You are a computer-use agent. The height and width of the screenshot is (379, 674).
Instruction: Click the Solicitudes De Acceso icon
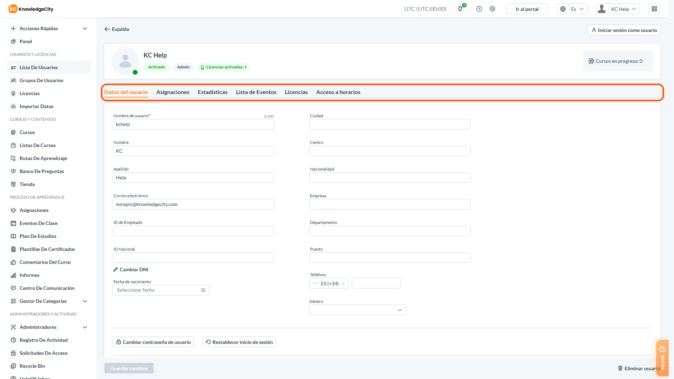click(x=13, y=353)
